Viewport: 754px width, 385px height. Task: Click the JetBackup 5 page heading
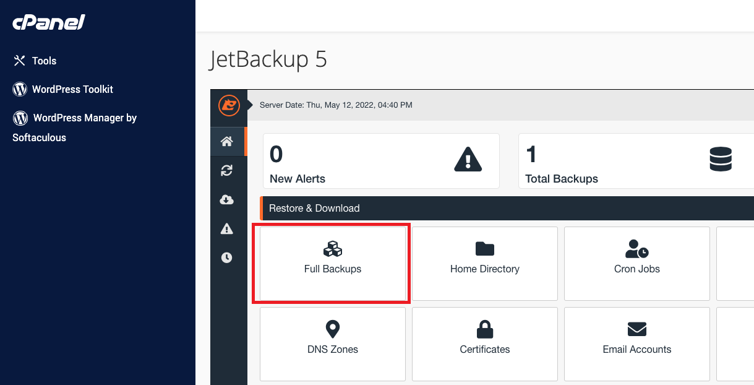click(268, 59)
